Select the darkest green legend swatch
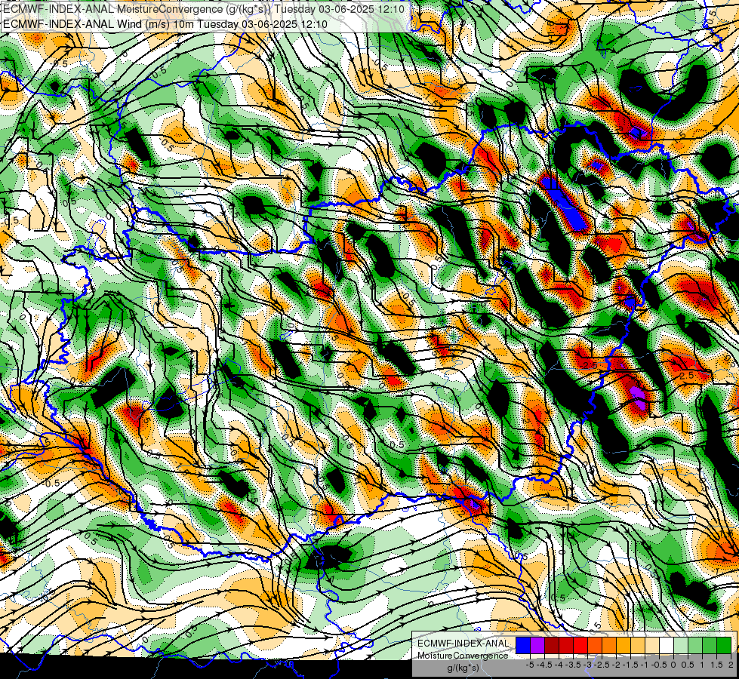 point(723,645)
